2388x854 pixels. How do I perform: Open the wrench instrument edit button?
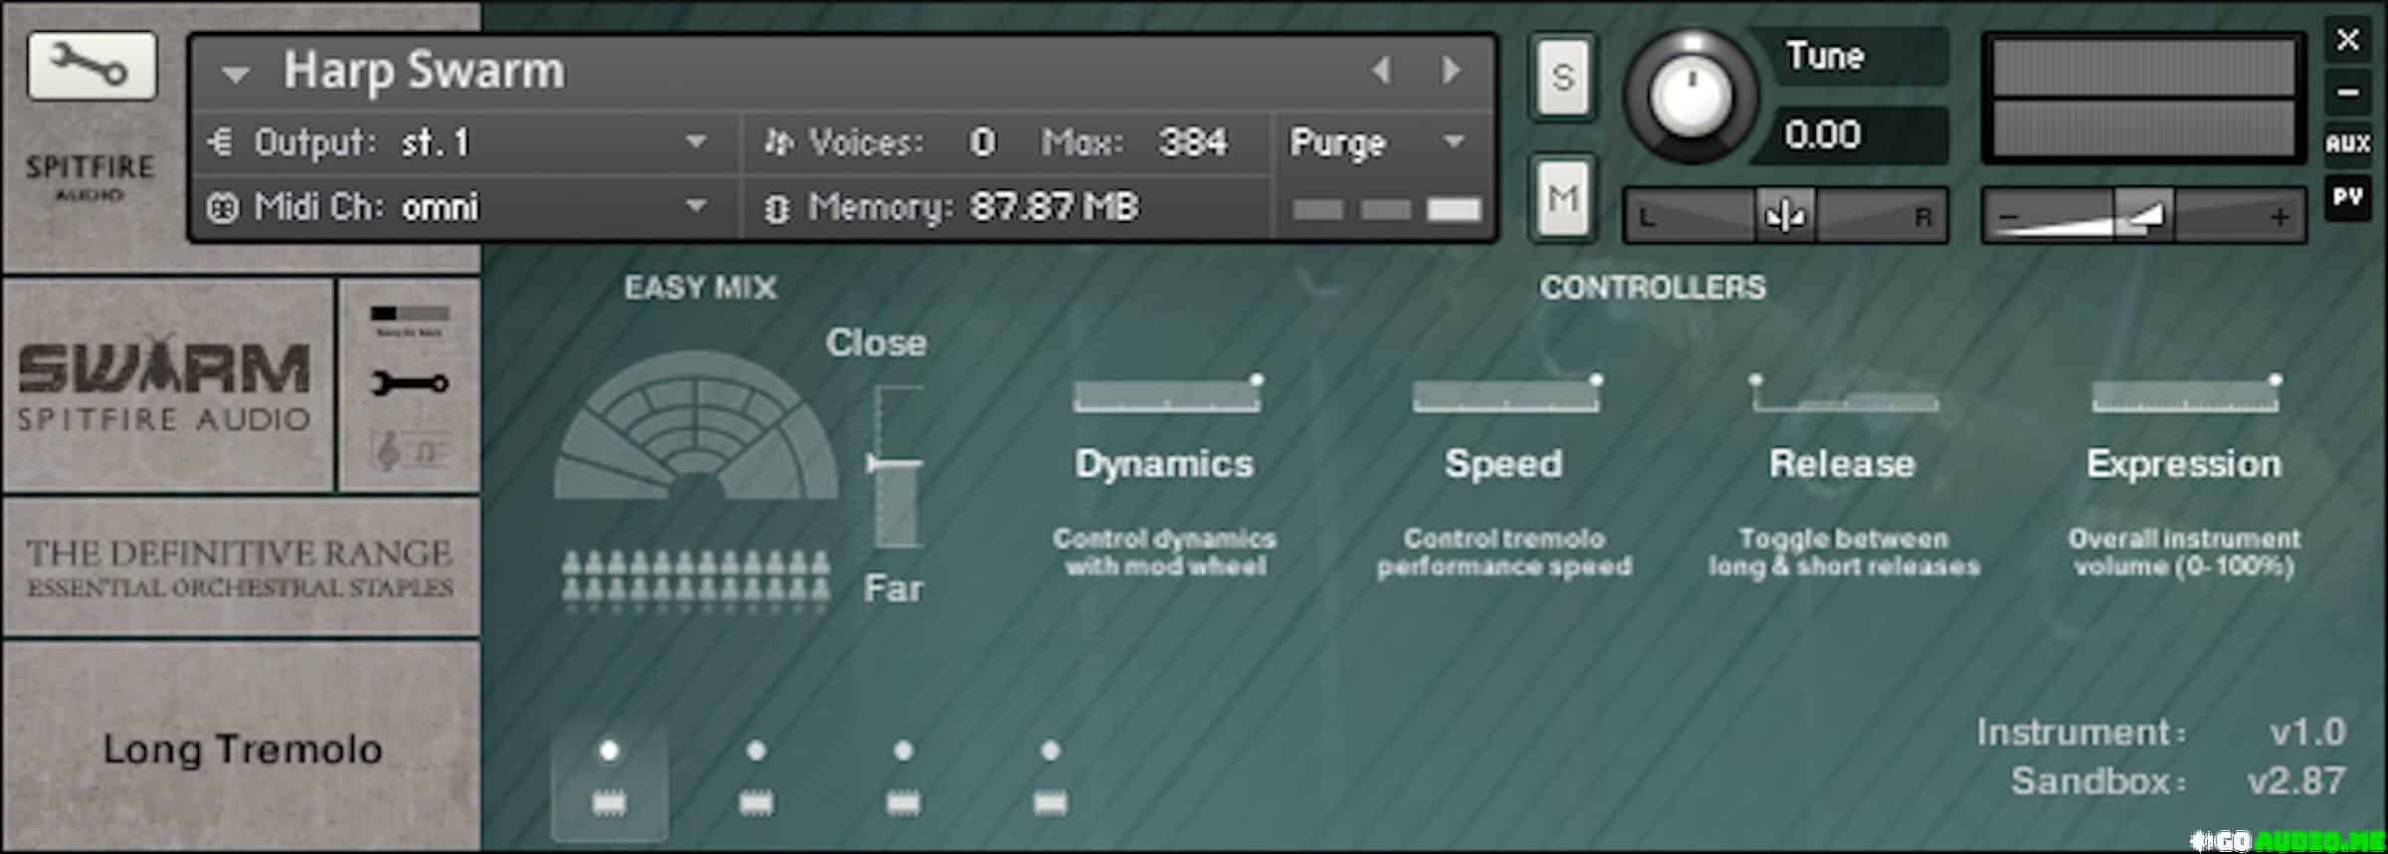pyautogui.click(x=92, y=66)
